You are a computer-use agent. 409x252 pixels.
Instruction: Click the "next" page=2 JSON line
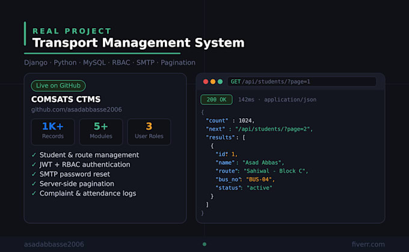(259, 129)
